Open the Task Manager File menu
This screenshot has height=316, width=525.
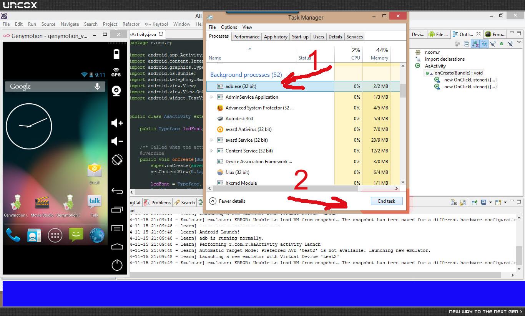point(212,27)
